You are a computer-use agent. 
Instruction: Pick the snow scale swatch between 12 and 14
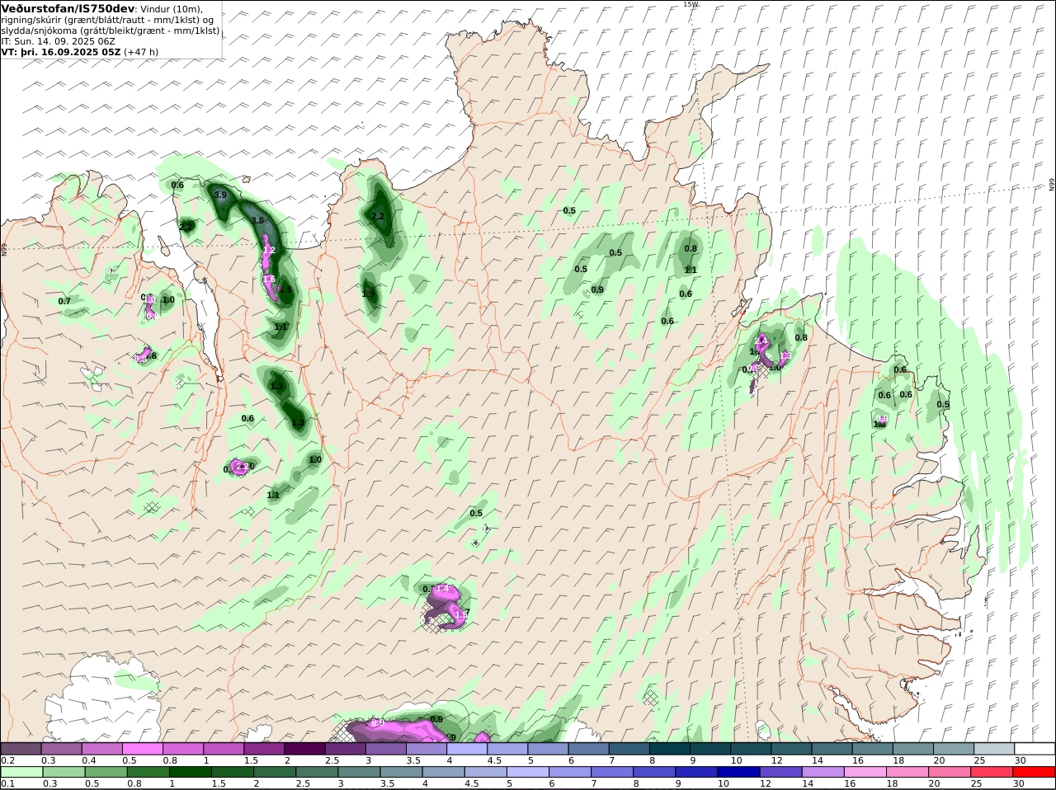pos(792,749)
